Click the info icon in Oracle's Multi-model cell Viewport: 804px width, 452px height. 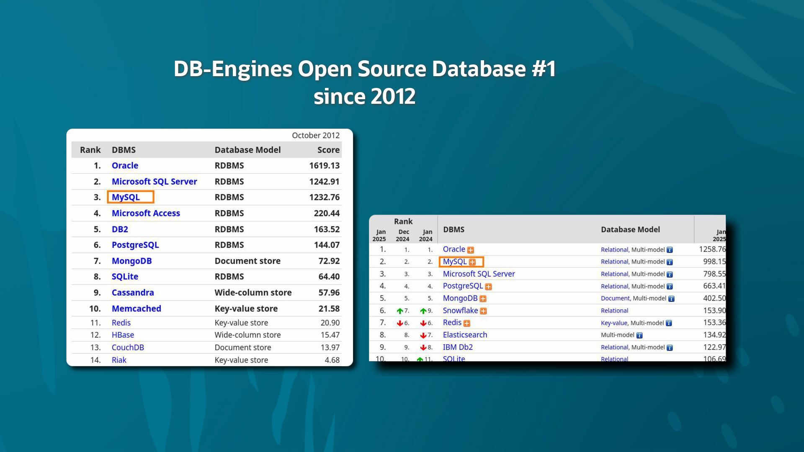(x=670, y=250)
